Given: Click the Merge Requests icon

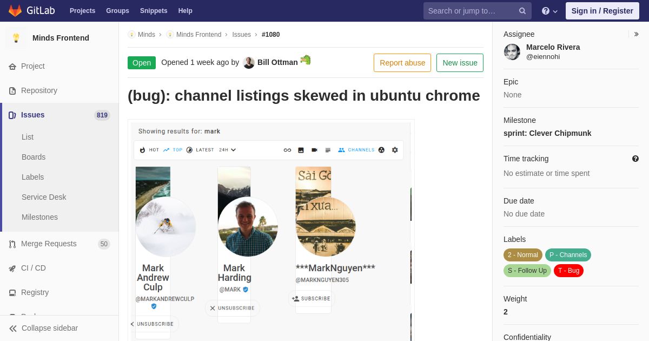Looking at the screenshot, I should click(12, 244).
